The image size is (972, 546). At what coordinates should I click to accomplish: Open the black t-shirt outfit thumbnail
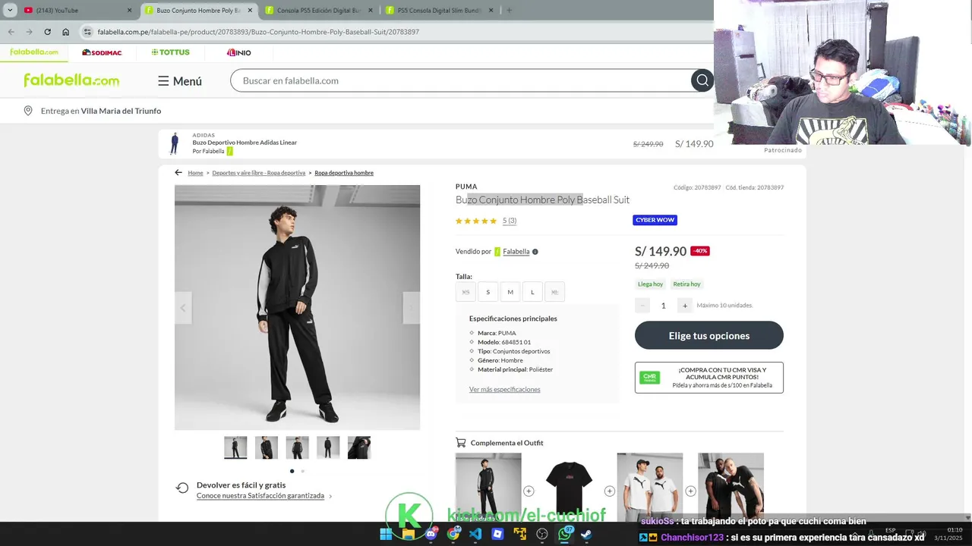click(x=569, y=486)
